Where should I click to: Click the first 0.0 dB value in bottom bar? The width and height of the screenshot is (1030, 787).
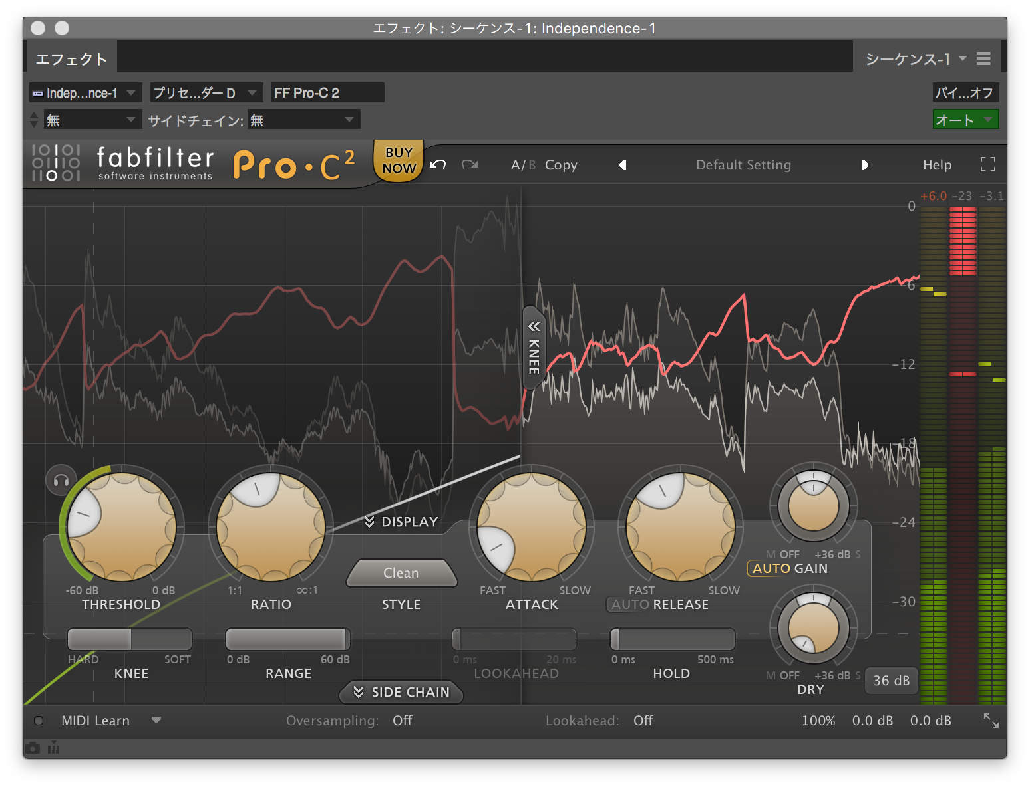[872, 721]
